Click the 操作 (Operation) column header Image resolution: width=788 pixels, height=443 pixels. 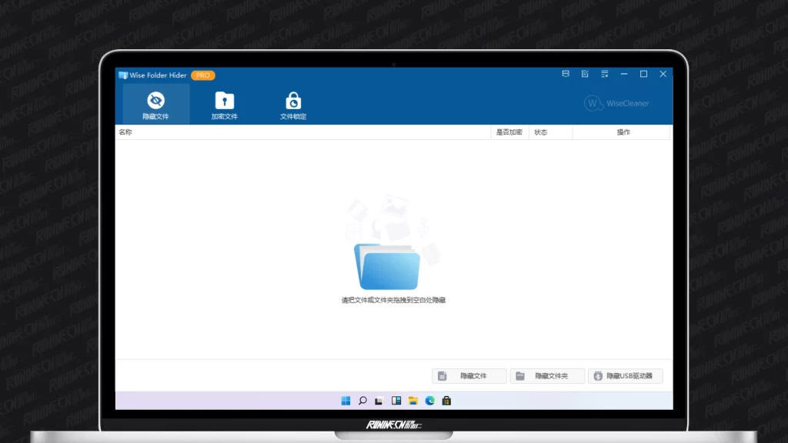[x=623, y=132]
